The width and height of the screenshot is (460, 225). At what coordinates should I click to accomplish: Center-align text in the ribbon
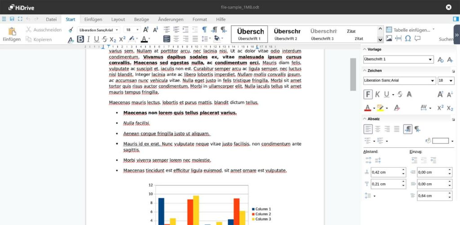pos(176,39)
